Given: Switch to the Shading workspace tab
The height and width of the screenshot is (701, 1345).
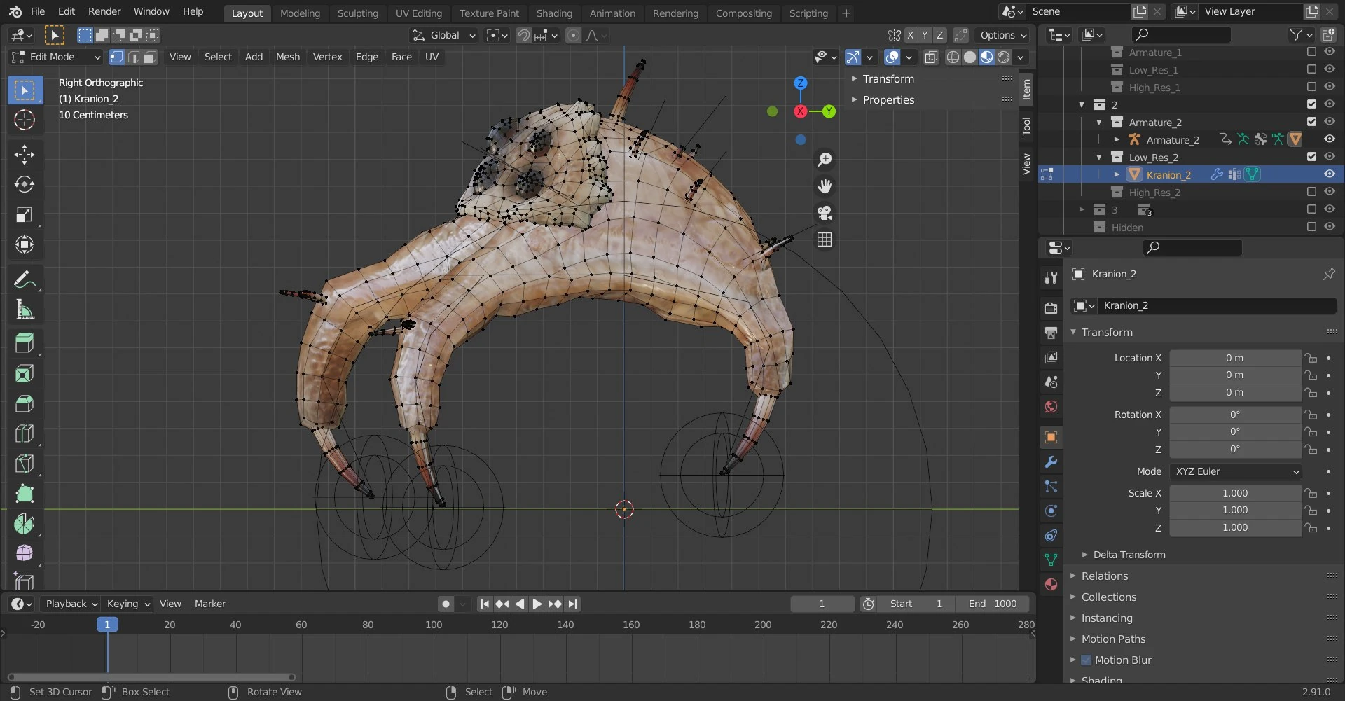Looking at the screenshot, I should click(x=554, y=13).
